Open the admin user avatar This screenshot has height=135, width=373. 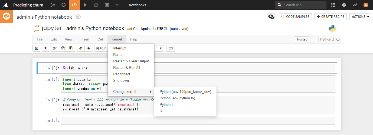pyautogui.click(x=366, y=5)
